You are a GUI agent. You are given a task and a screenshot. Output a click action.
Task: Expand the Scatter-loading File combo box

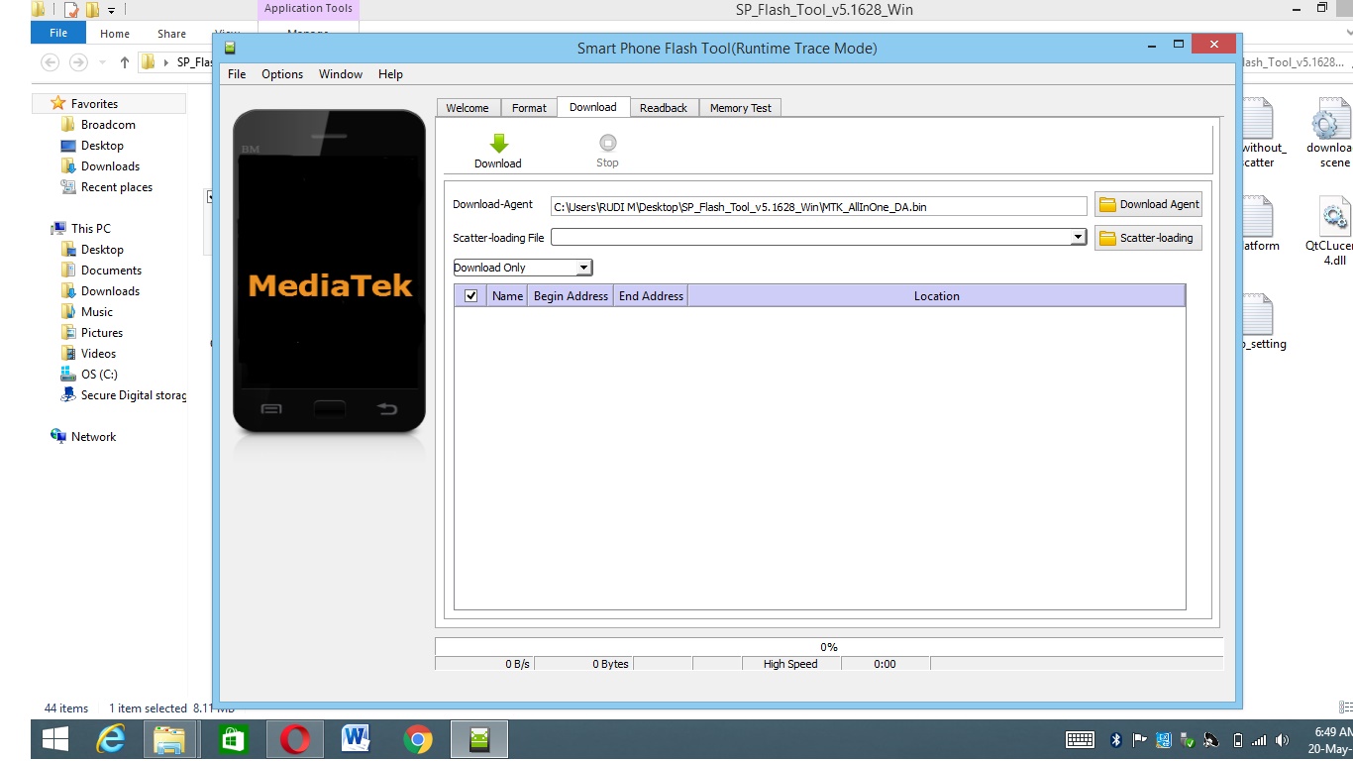1079,238
